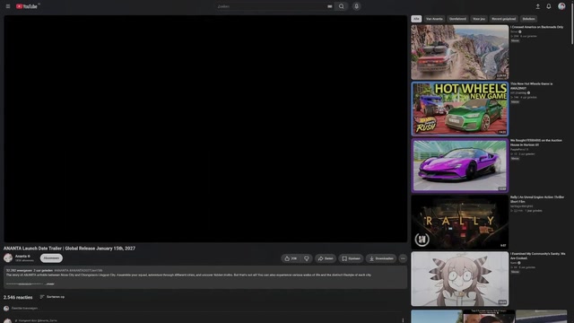Screen dimensions: 574x323
Task: Open the pinned comment's three-dot menu
Action: click(403, 320)
